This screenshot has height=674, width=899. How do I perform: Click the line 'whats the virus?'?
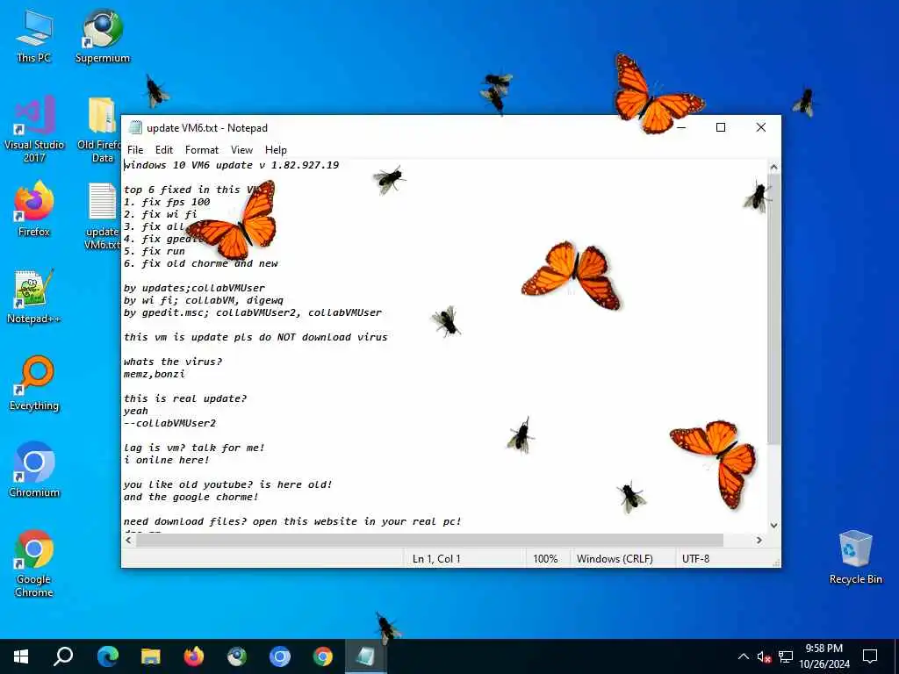173,362
